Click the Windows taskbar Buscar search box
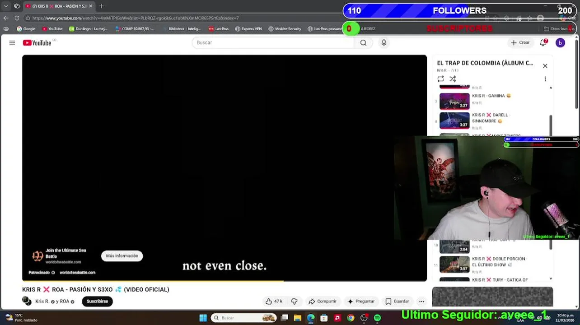Screen dimensions: 580x325 pos(244,318)
